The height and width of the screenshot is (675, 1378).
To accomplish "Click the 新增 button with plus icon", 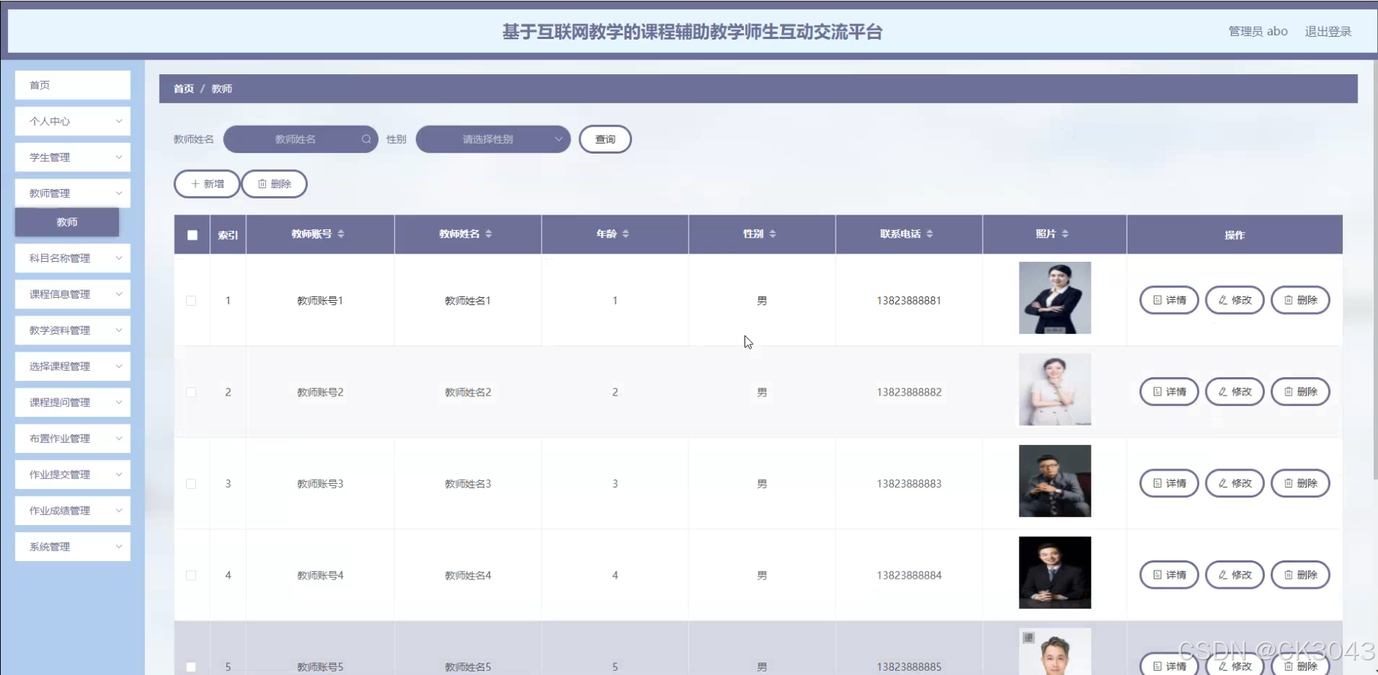I will click(207, 184).
